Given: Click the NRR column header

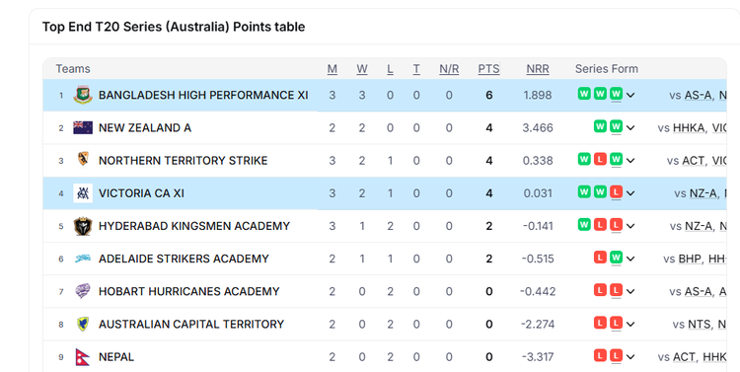Looking at the screenshot, I should click(538, 69).
